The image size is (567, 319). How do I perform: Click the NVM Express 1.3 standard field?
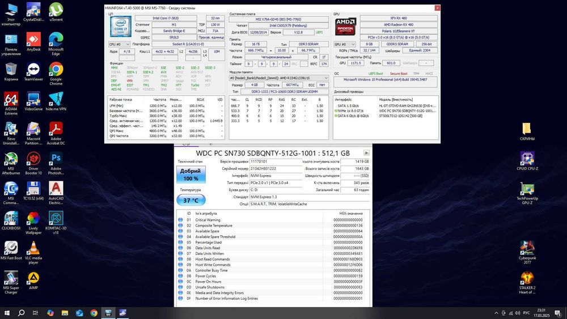coord(310,197)
